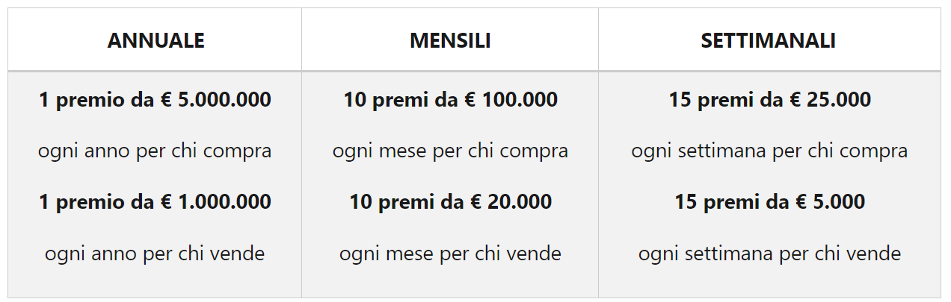Select the '10 premi da € 20.000' line
Screen dimensions: 951x302
click(x=450, y=202)
